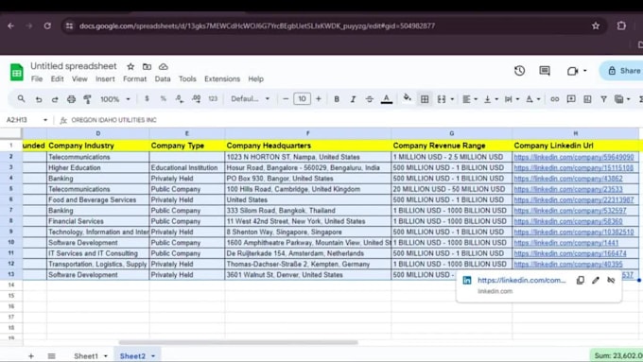
Task: Open the horizontal align dropdown
Action: (x=470, y=99)
